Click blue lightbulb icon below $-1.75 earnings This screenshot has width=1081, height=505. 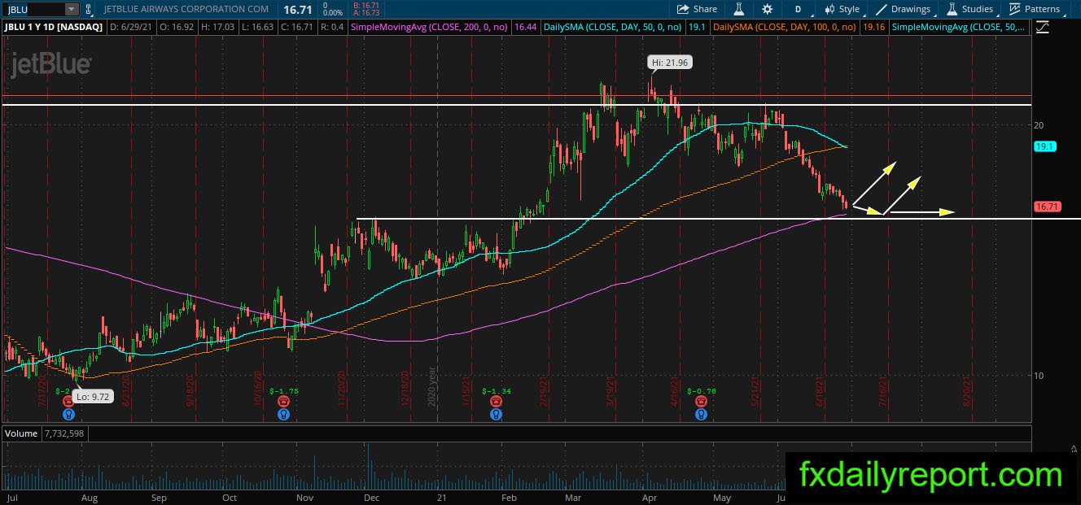pyautogui.click(x=283, y=414)
